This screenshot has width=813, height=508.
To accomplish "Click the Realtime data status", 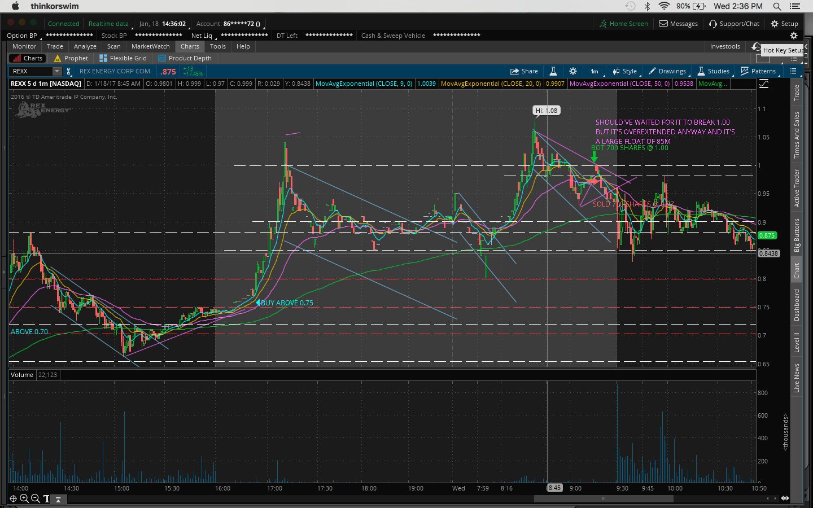I will [108, 24].
